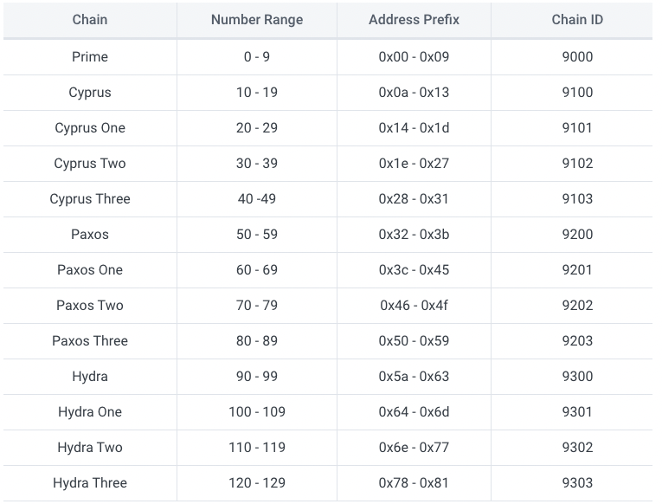
Task: Click the Paxos chain name cell
Action: (90, 235)
